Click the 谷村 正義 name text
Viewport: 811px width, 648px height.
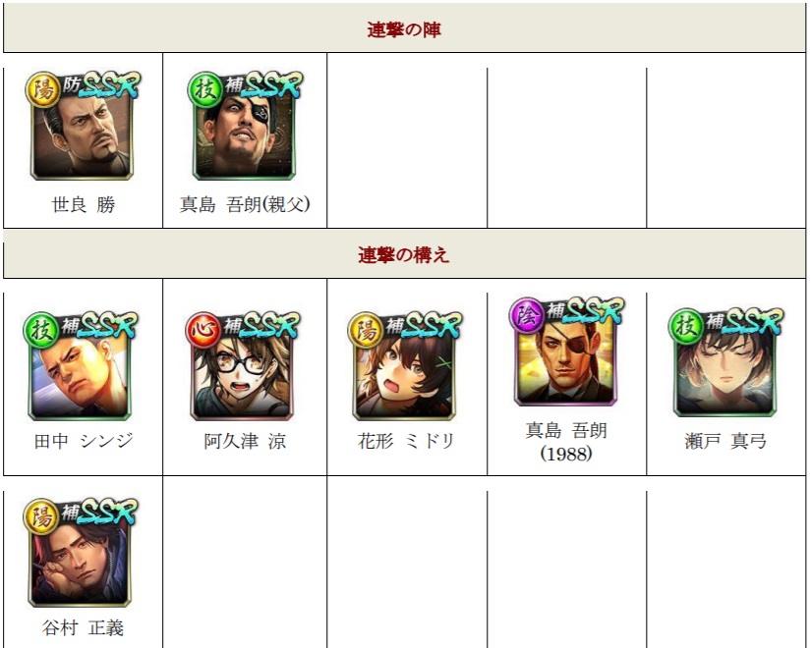83,627
